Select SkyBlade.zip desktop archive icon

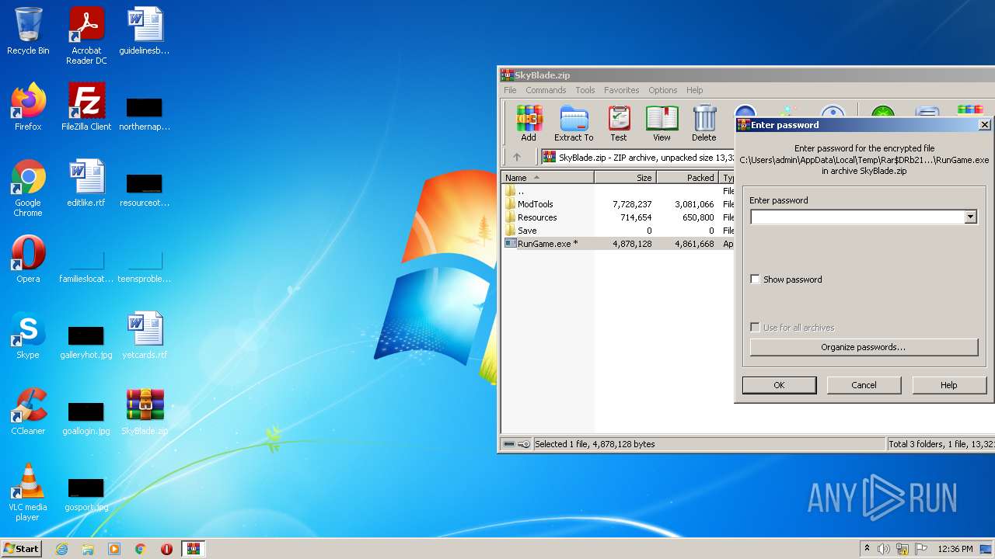145,411
